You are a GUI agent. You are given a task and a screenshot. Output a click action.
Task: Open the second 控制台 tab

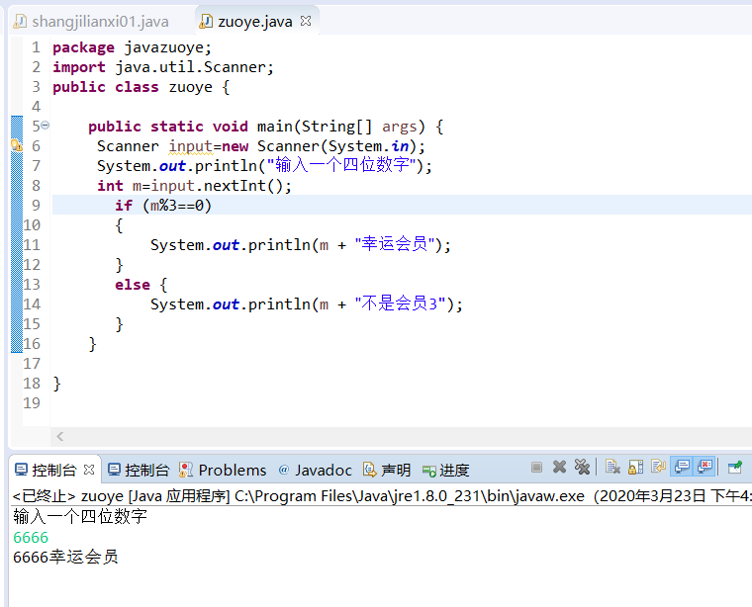click(x=139, y=470)
